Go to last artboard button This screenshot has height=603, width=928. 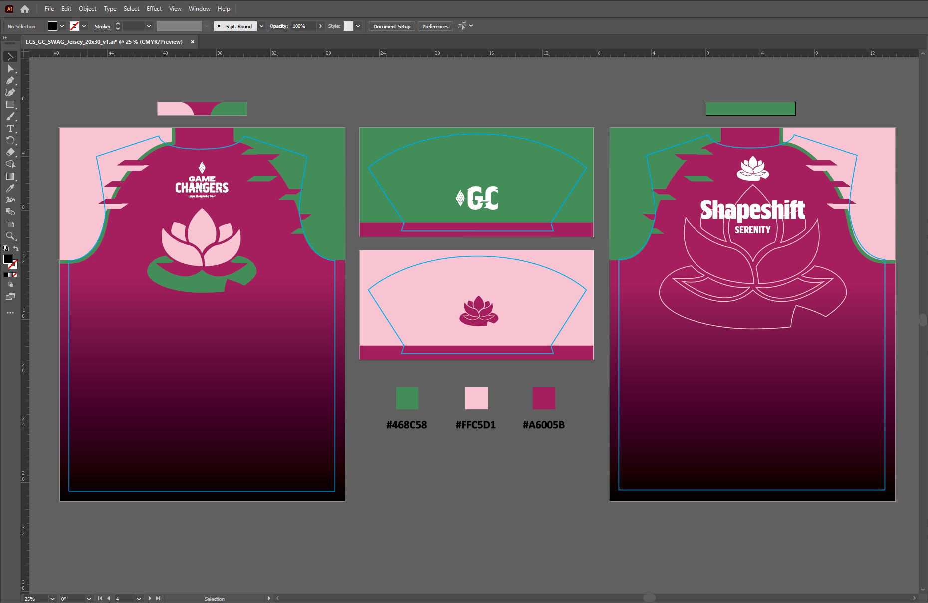(x=158, y=598)
